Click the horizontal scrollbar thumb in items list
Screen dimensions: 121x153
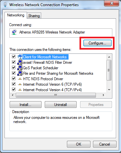click(x=56, y=95)
